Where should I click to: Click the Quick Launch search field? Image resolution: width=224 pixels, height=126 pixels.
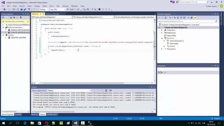coord(194,2)
